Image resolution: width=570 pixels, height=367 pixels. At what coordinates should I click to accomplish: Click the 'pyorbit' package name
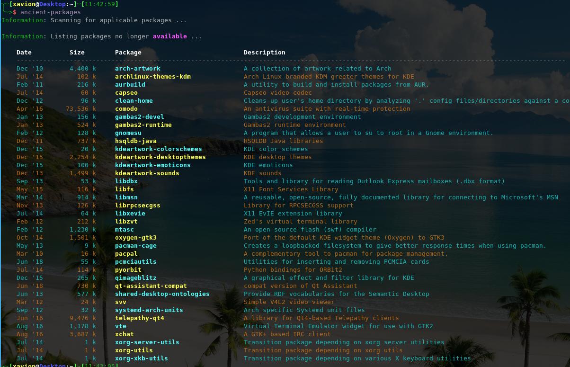[x=128, y=269]
